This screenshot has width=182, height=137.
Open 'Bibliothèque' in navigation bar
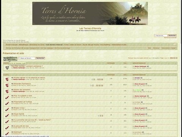pos(24,45)
